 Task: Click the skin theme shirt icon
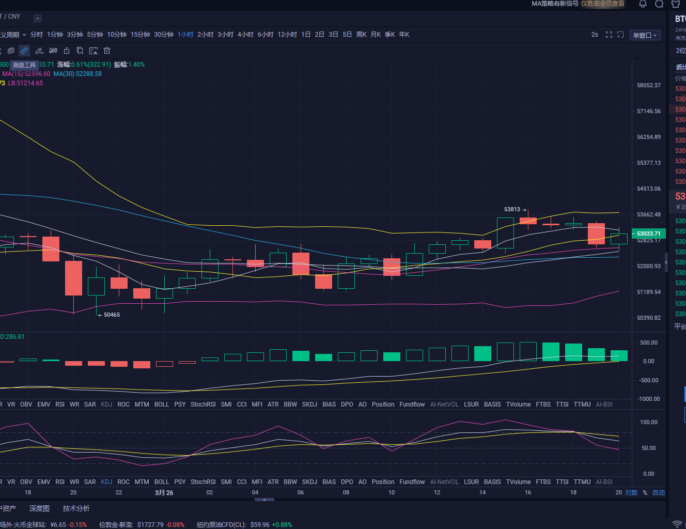point(675,4)
